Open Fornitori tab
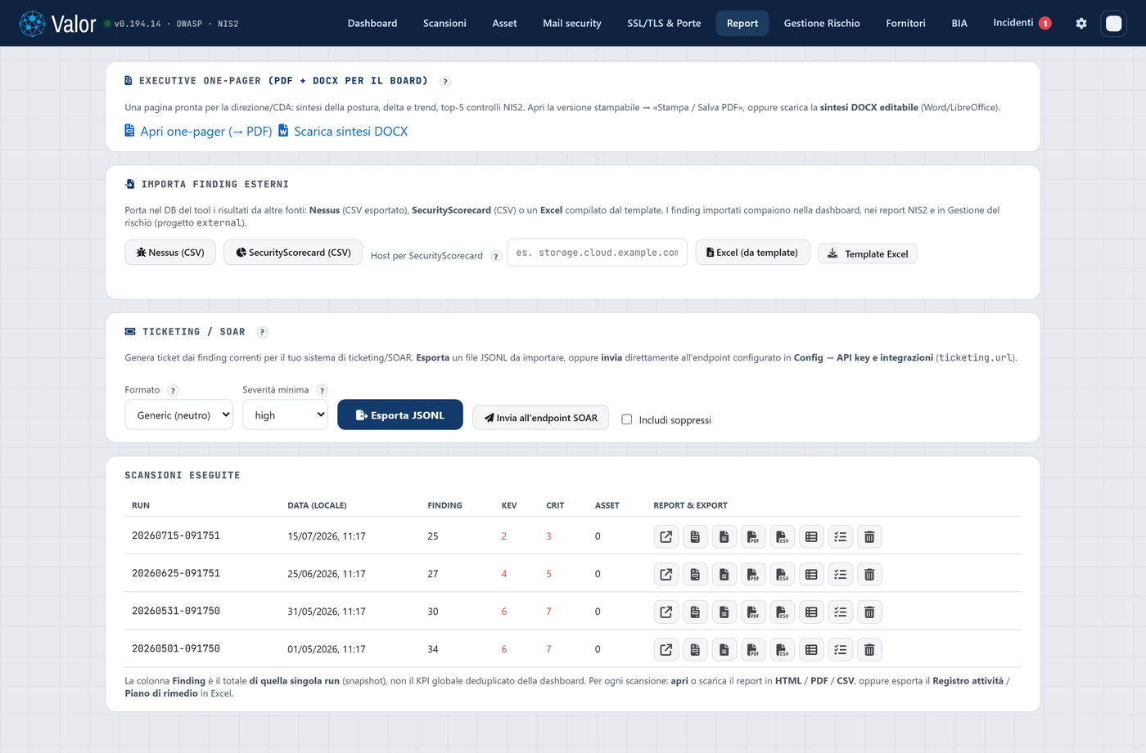The image size is (1146, 753). [905, 24]
